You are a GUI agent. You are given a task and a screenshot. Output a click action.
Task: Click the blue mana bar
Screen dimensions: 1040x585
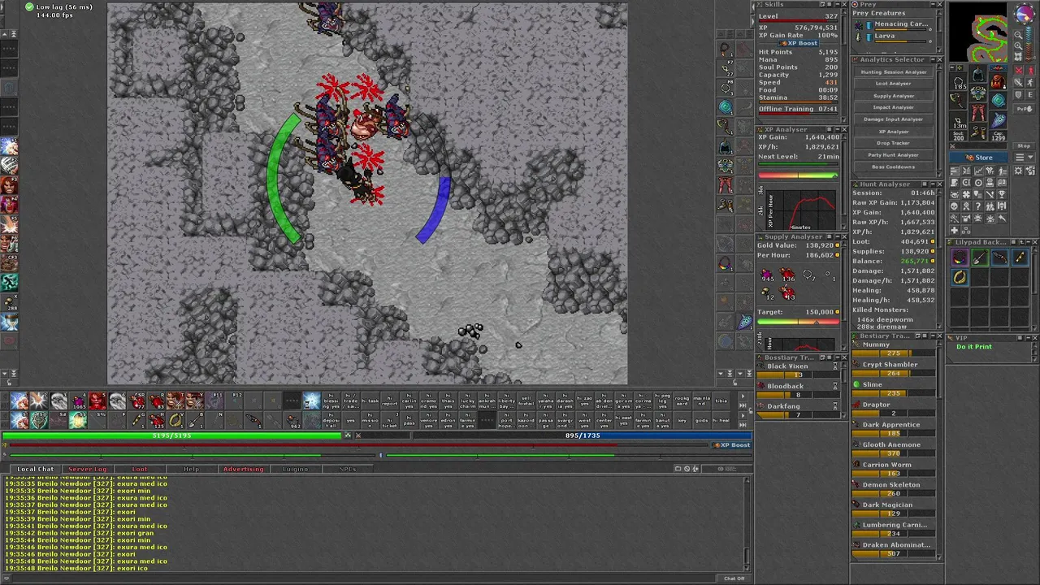tap(583, 435)
